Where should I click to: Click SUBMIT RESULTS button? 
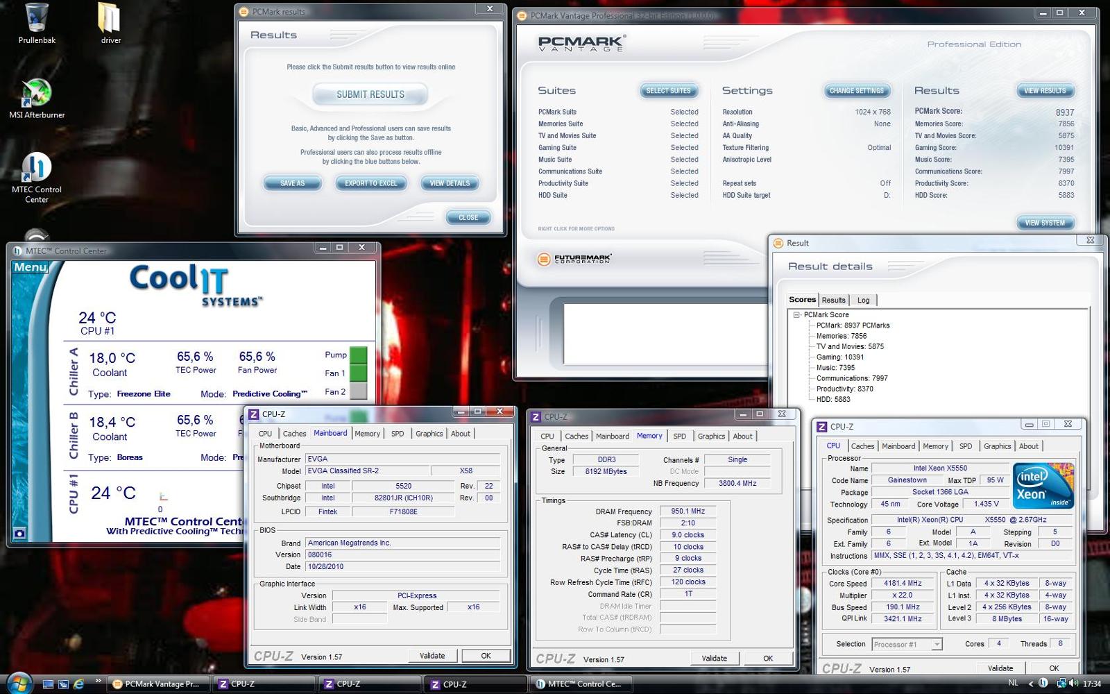point(370,94)
